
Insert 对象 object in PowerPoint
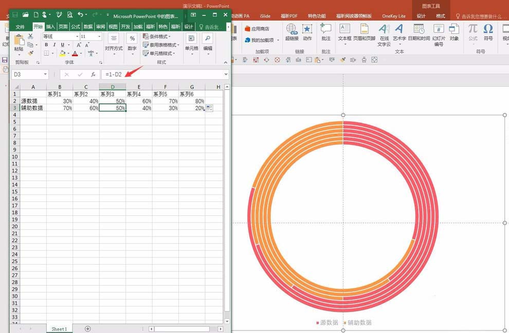pos(454,32)
